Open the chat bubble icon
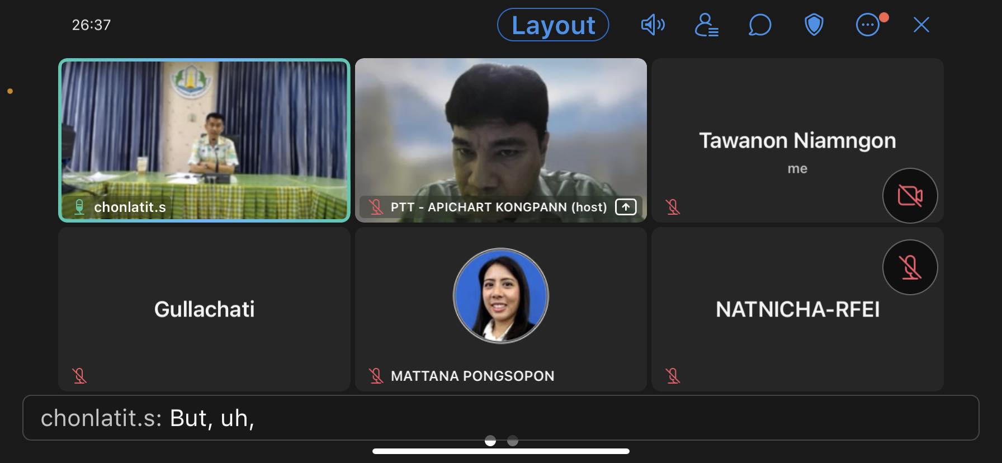 pyautogui.click(x=760, y=25)
